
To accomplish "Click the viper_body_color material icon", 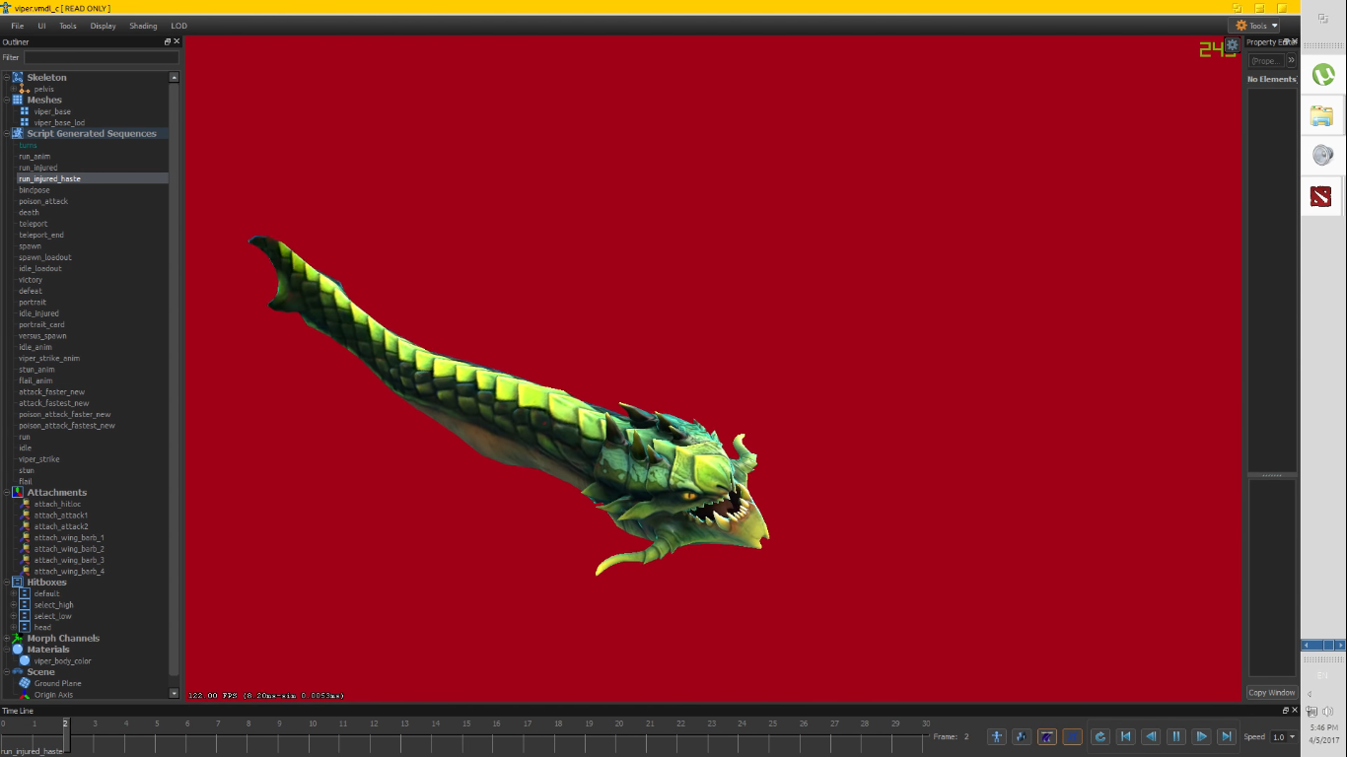I will [25, 660].
